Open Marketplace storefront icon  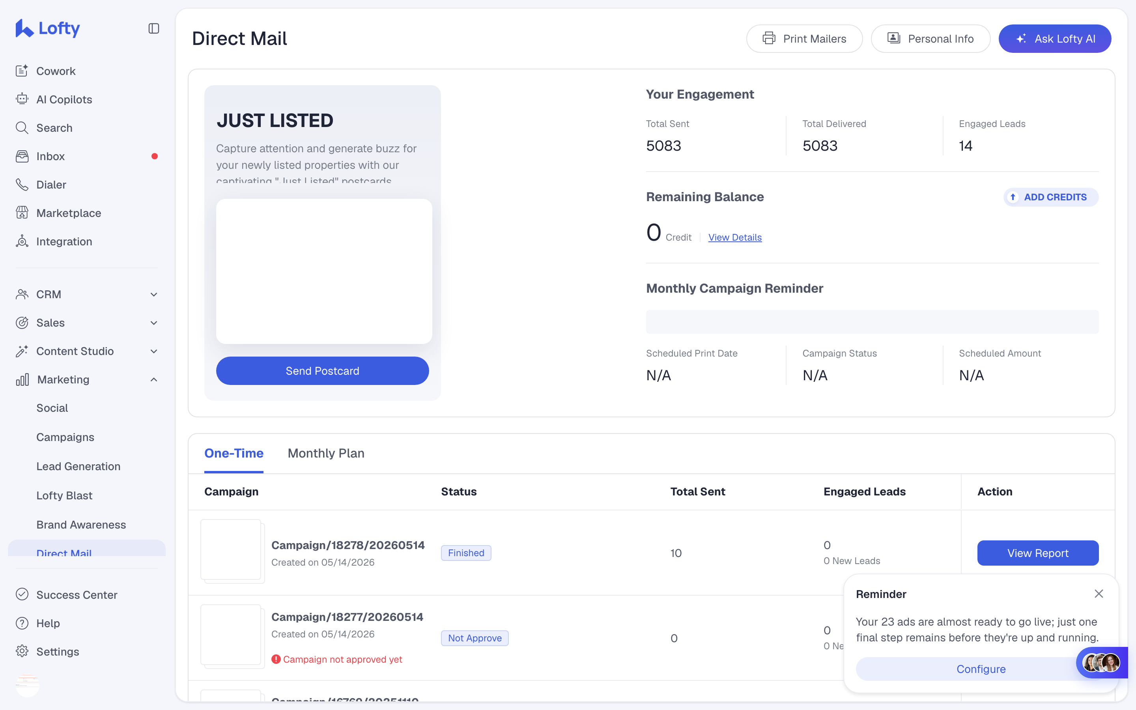(x=22, y=213)
